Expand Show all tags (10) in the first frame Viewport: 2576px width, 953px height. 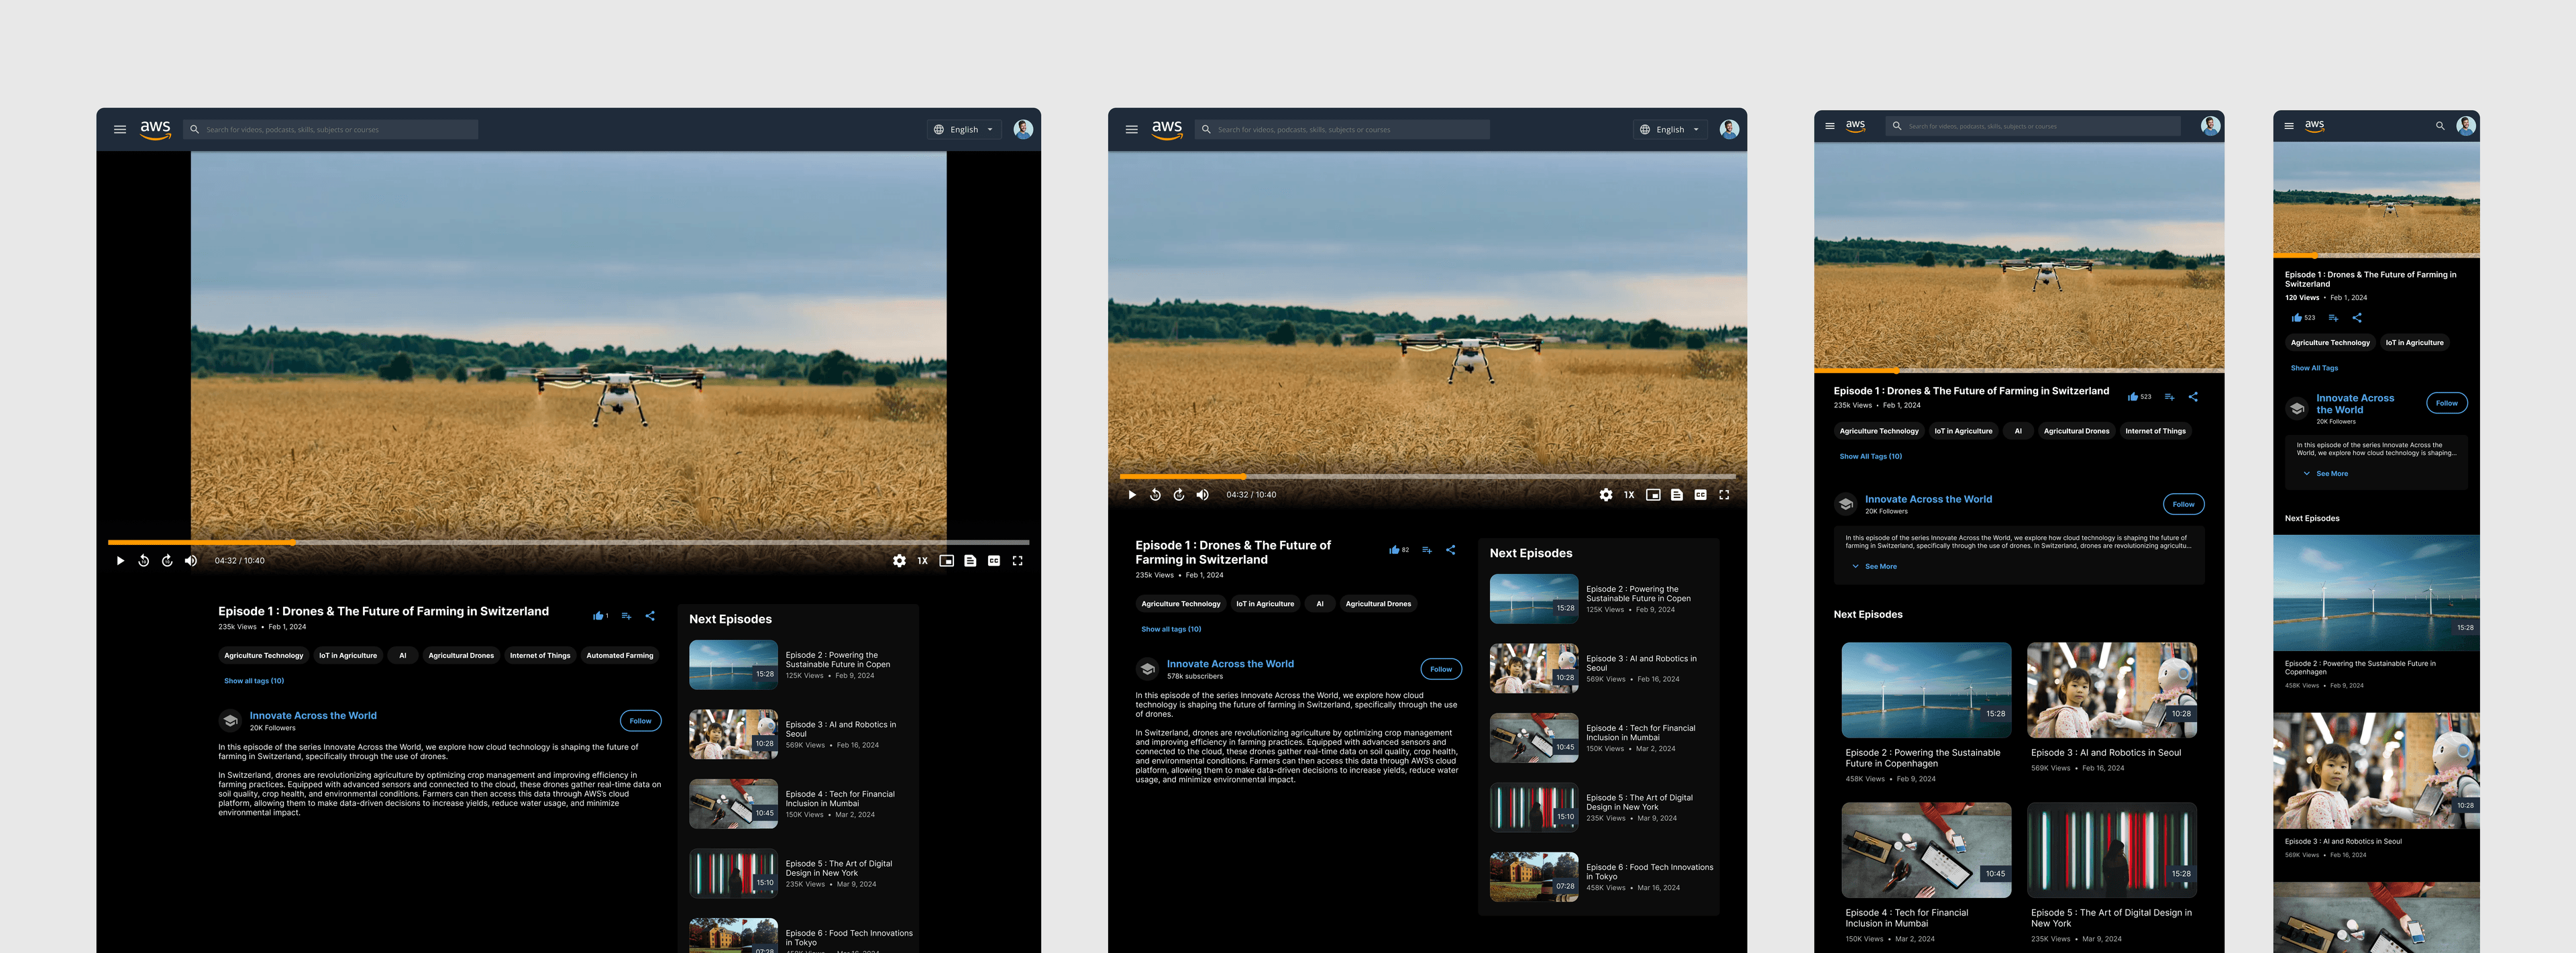coord(254,681)
